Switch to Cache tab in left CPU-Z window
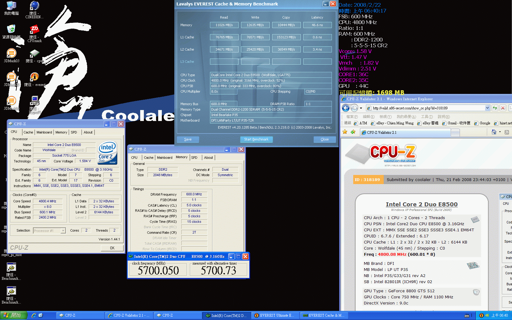512x320 pixels. (28, 132)
